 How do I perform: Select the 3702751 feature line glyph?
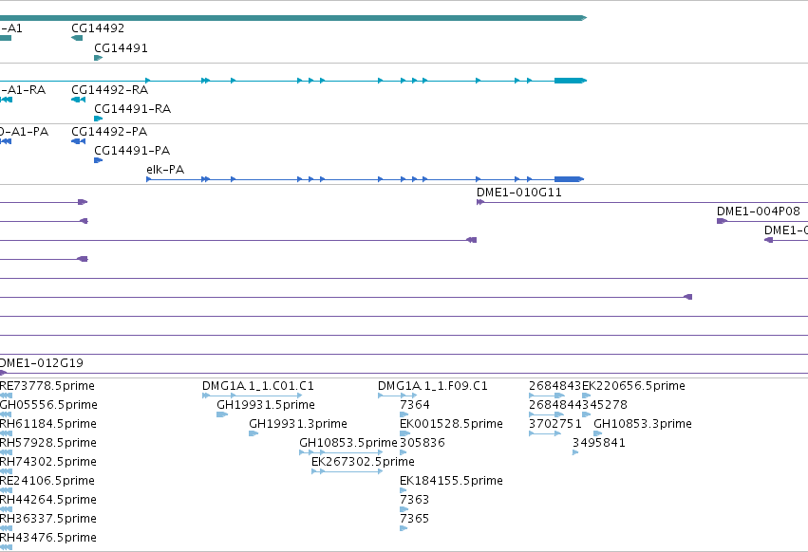coord(545,433)
